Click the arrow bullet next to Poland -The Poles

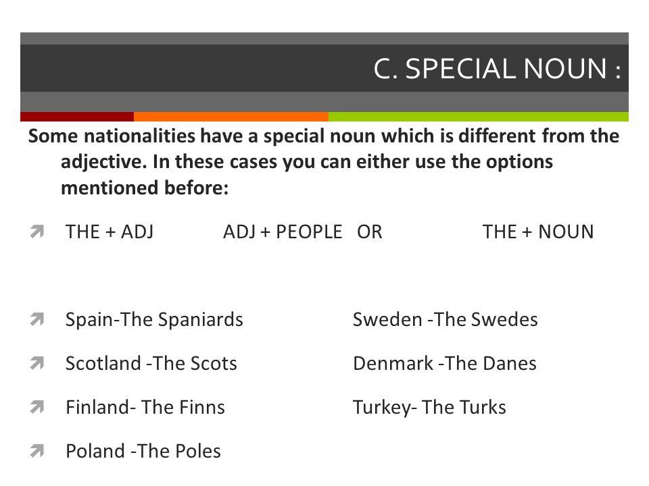[x=37, y=451]
